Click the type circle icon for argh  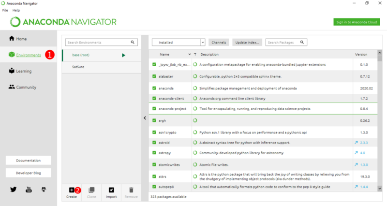coord(195,120)
